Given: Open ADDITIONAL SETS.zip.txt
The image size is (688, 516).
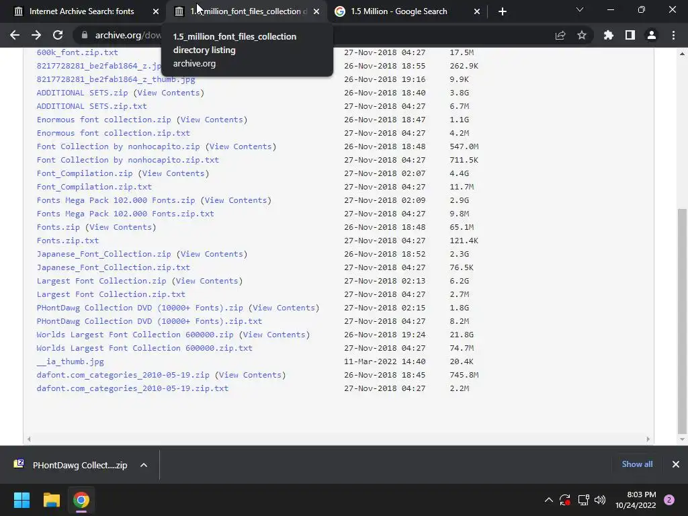Looking at the screenshot, I should (x=91, y=106).
